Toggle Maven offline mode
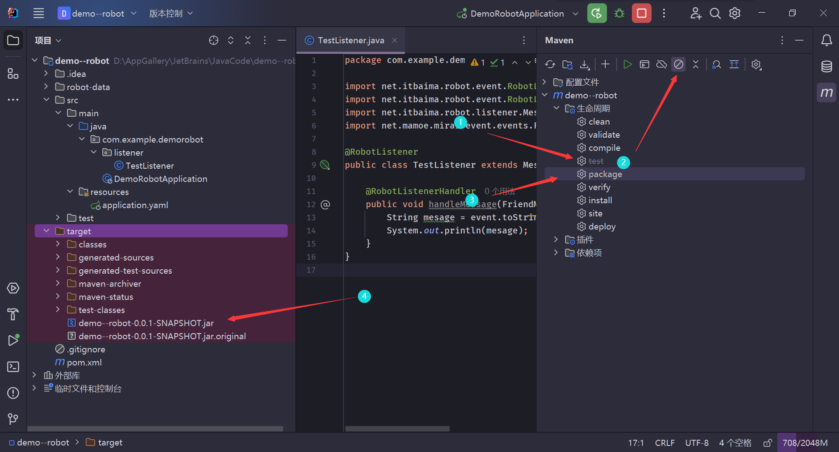 (x=662, y=65)
